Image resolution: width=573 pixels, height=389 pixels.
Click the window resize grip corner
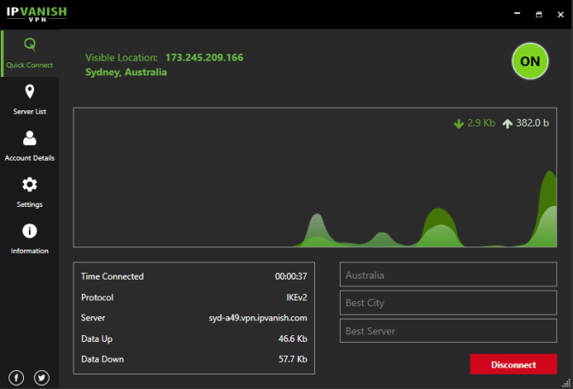point(566,382)
